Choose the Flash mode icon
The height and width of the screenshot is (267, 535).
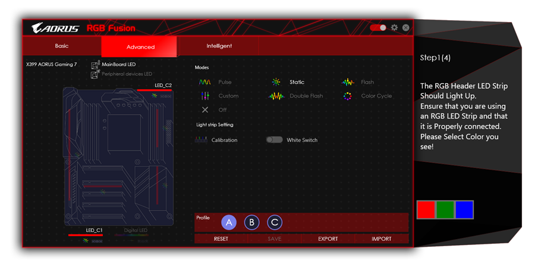[348, 82]
